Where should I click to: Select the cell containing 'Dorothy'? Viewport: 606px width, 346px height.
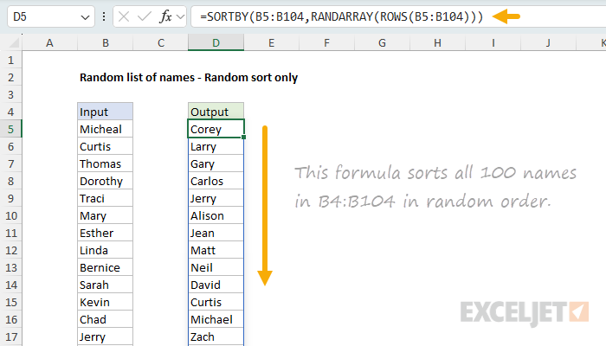pos(105,181)
